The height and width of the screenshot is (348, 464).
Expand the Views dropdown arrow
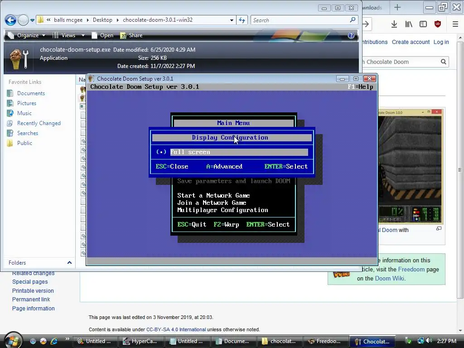click(83, 35)
